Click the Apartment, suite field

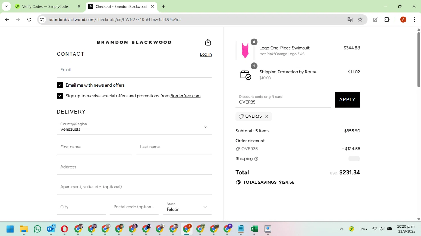point(134,187)
